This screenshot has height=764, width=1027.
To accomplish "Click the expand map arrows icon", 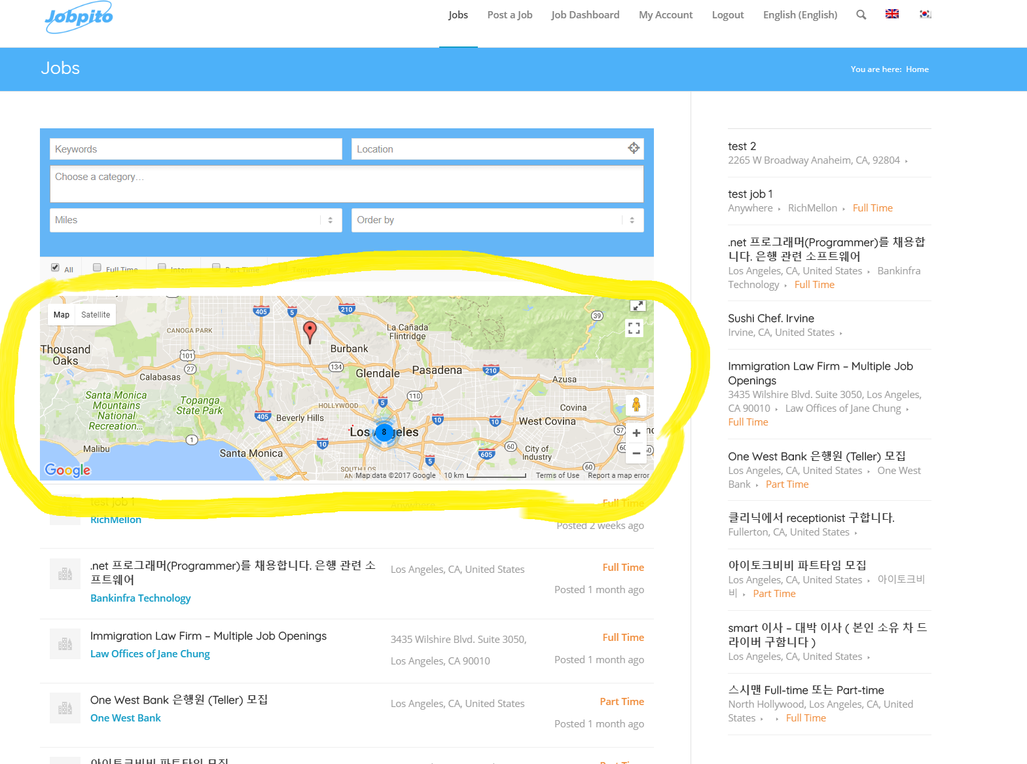I will tap(638, 305).
